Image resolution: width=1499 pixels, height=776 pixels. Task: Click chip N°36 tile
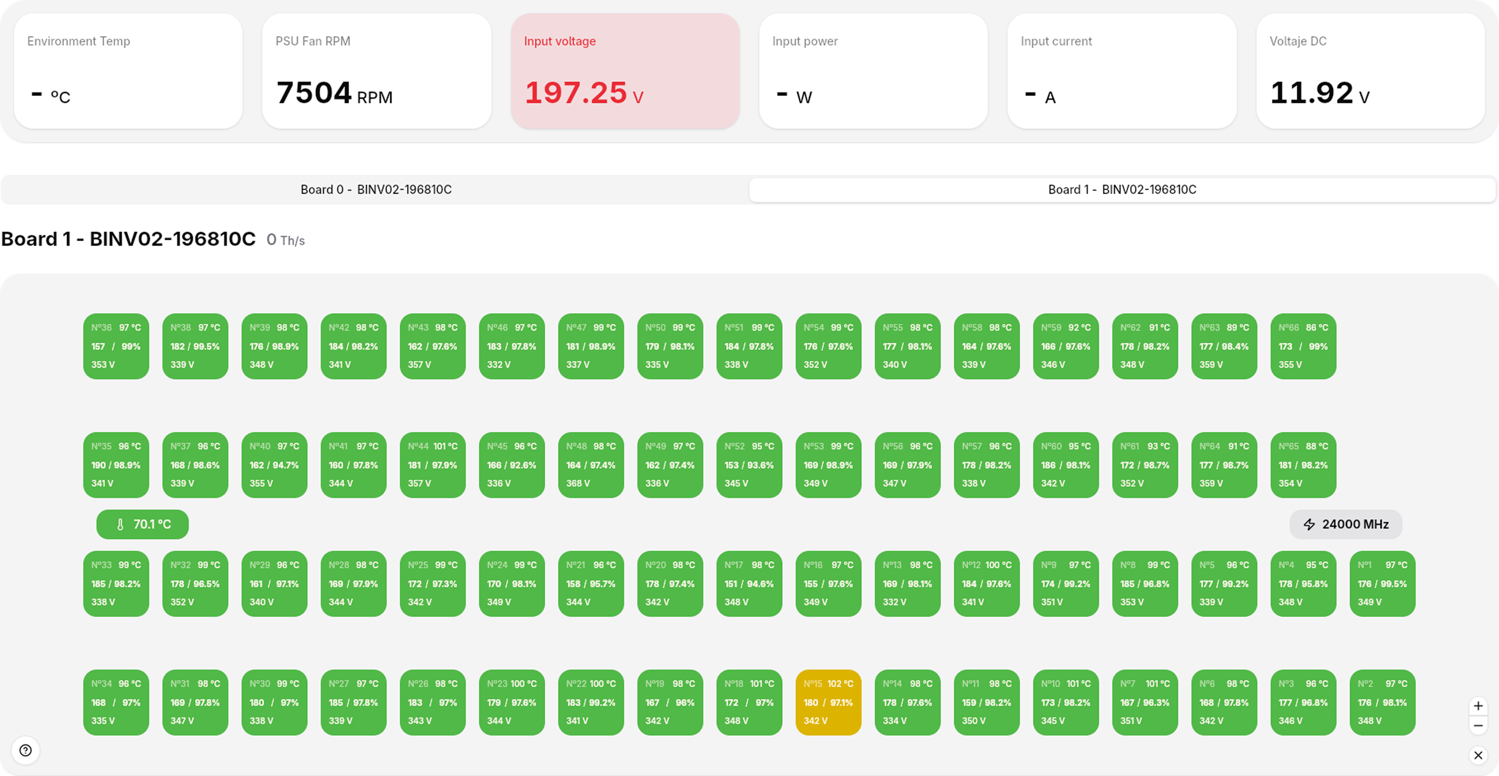tap(116, 346)
